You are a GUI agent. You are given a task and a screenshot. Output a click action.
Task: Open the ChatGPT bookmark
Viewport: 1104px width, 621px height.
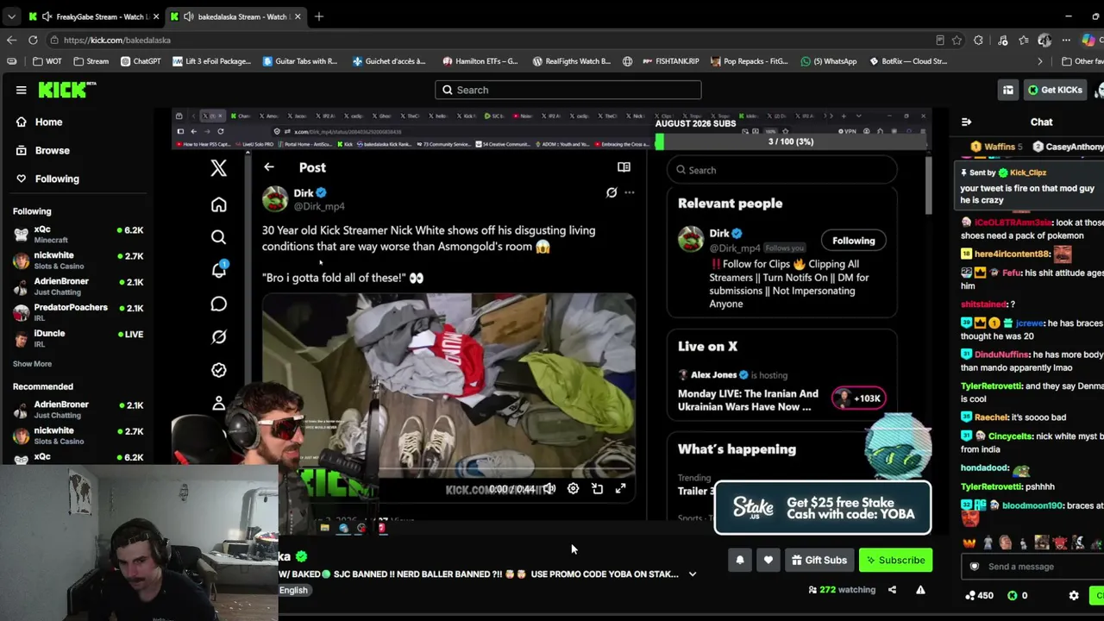tap(141, 61)
